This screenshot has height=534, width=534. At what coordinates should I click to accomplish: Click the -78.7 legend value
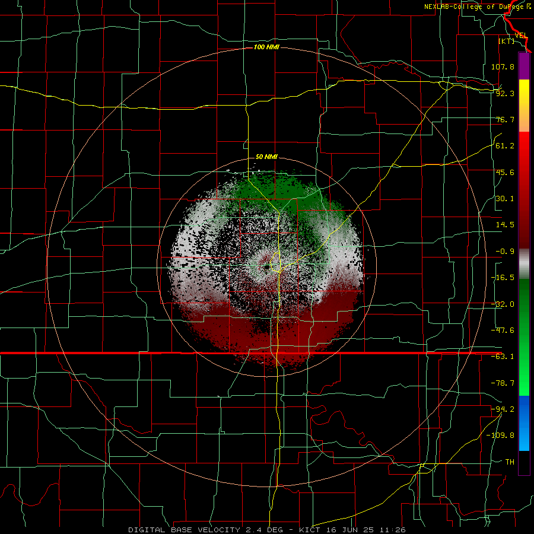point(503,383)
